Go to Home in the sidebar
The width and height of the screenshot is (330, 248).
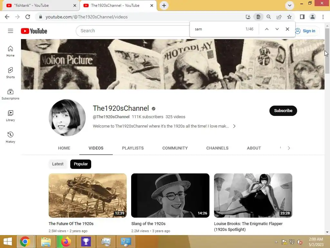tap(10, 51)
